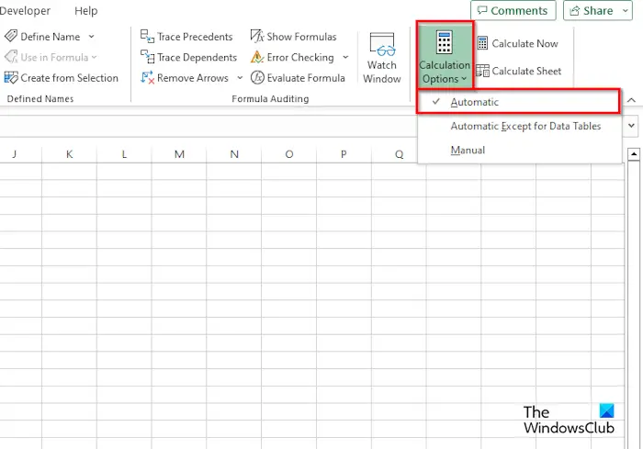The image size is (643, 449).
Task: Select Manual calculation mode
Action: pyautogui.click(x=520, y=150)
